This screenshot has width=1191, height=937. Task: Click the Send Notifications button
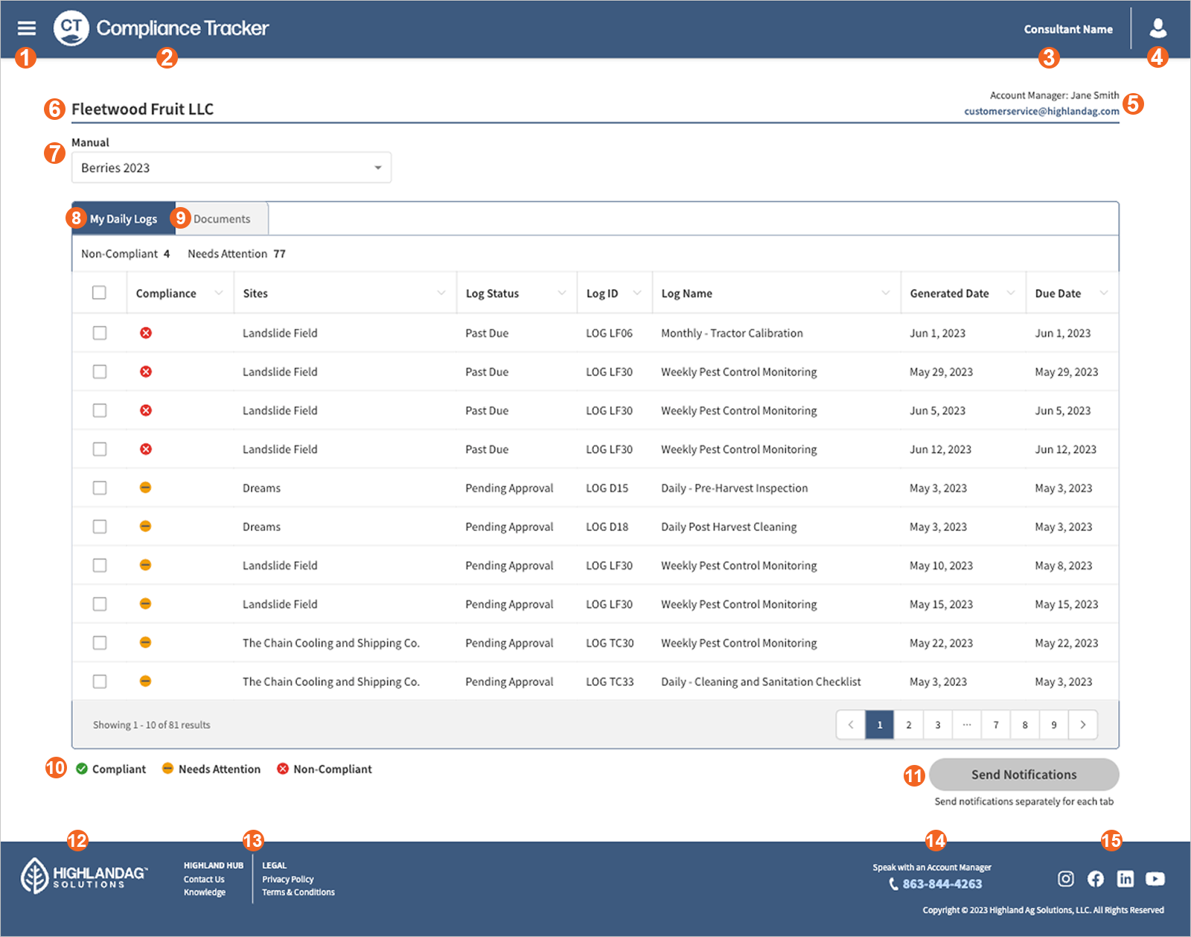1024,775
